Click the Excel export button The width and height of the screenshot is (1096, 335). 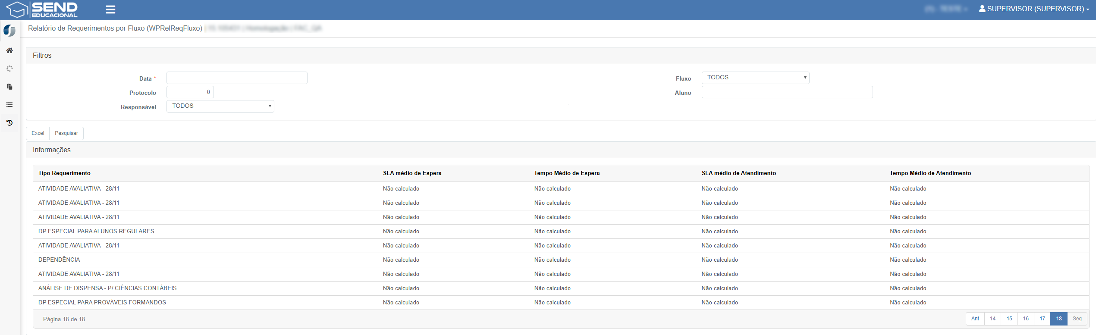(x=38, y=133)
